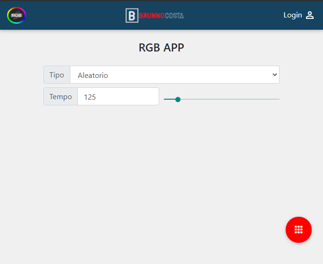This screenshot has width=323, height=264.
Task: Click the RGB APP heading
Action: (161, 48)
